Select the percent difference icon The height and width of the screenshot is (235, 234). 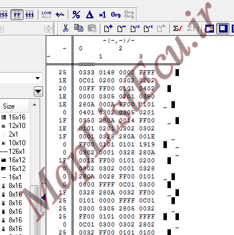point(76,15)
